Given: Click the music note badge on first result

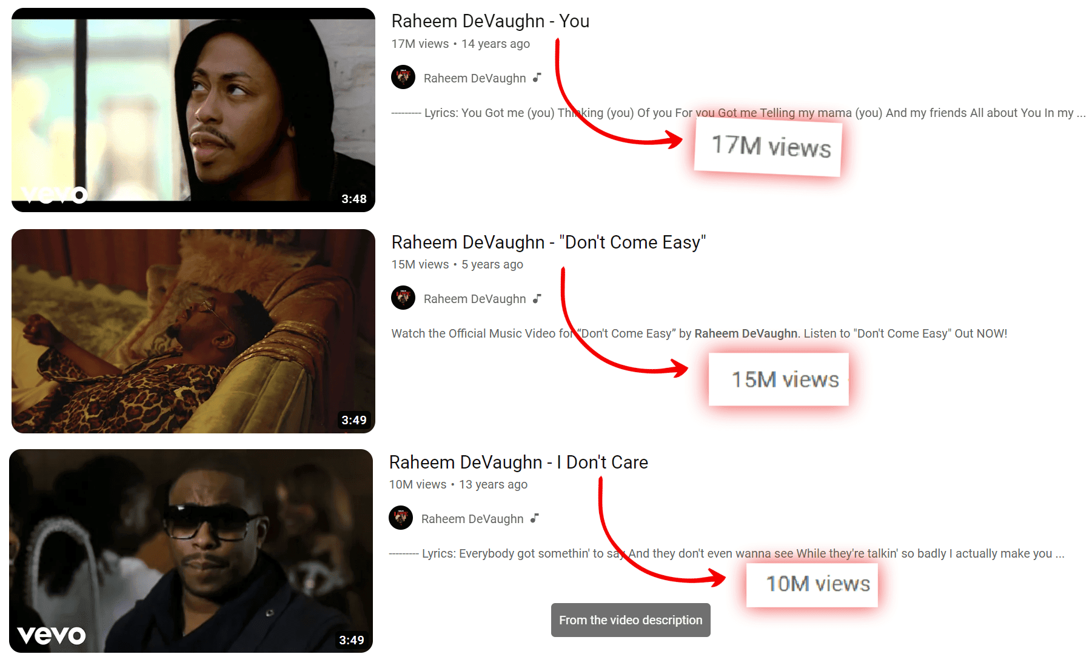Looking at the screenshot, I should (537, 78).
